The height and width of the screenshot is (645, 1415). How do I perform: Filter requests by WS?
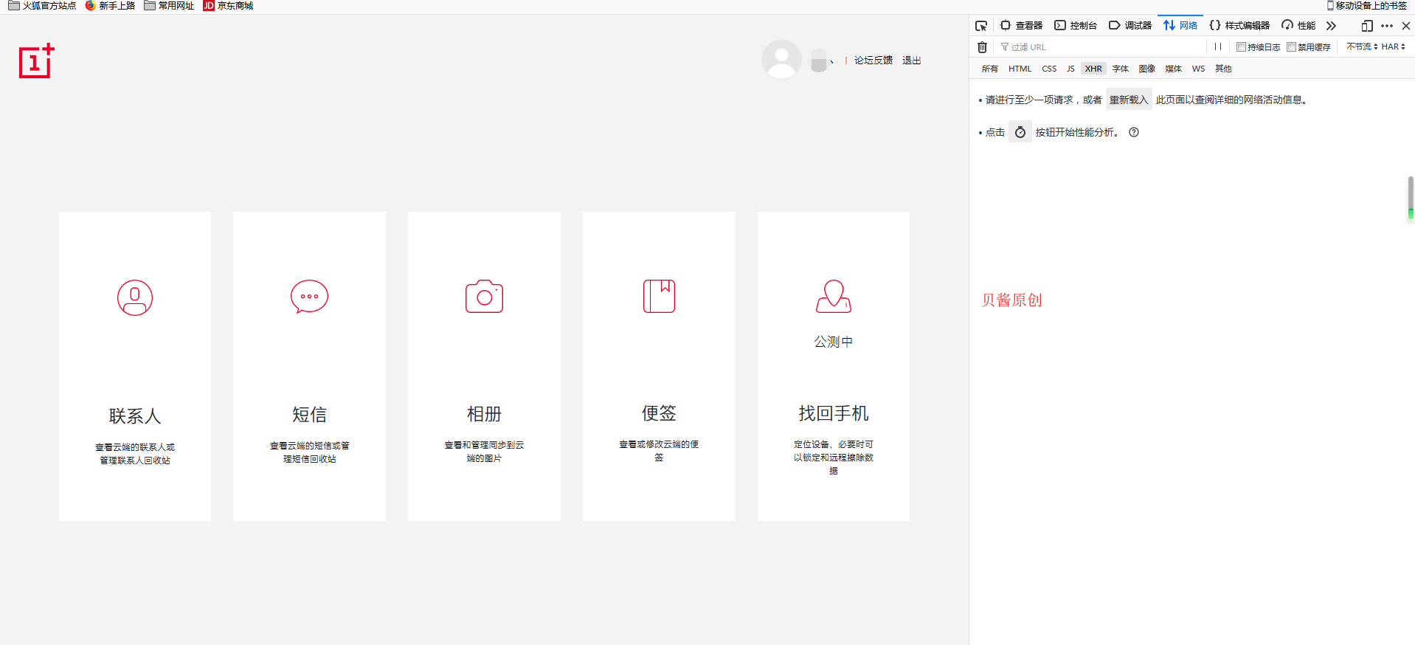1199,69
